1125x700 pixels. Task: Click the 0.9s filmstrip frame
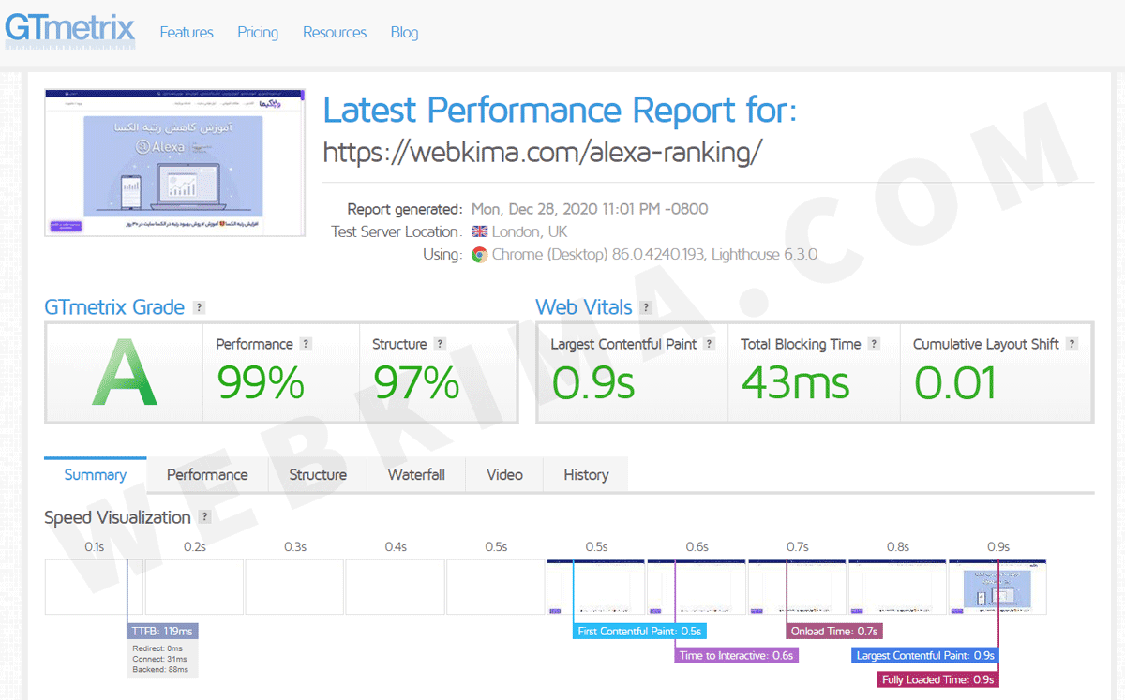997,588
